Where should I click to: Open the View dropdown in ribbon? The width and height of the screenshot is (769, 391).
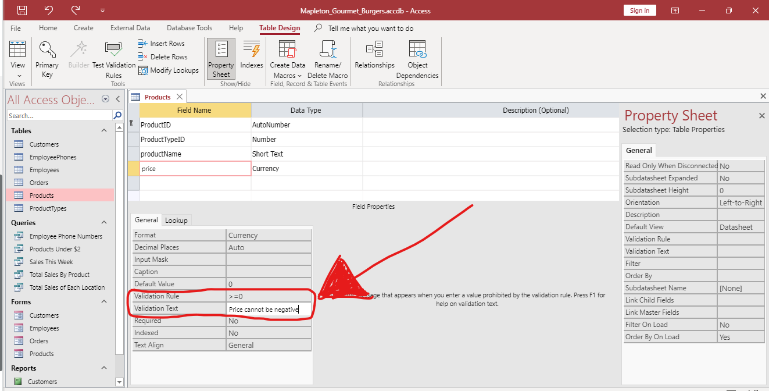[x=18, y=76]
